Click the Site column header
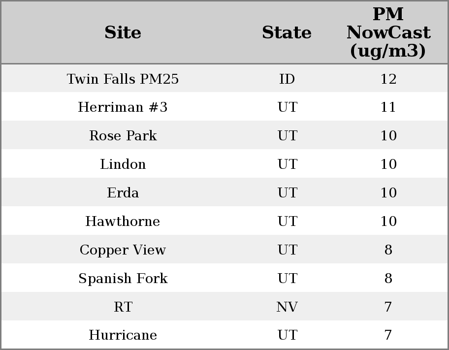449x350 pixels. (x=123, y=32)
